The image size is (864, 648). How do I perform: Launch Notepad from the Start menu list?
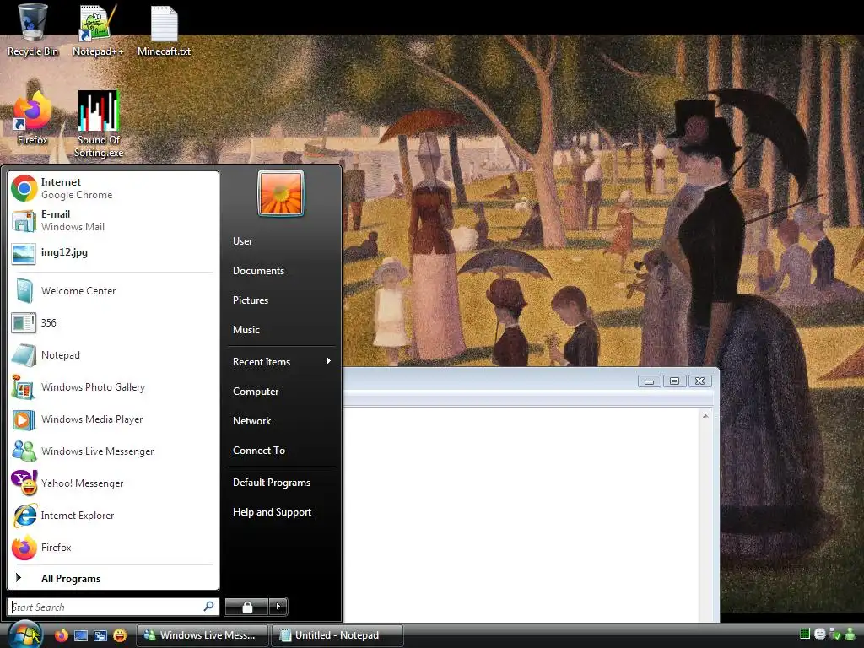(x=112, y=355)
